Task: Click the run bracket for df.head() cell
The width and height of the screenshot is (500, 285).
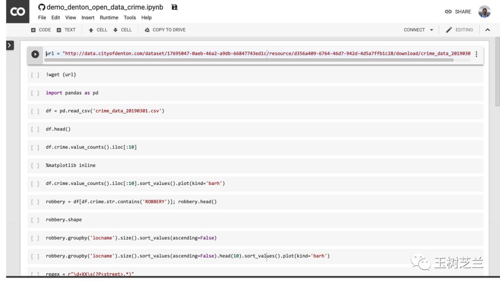Action: [35, 130]
